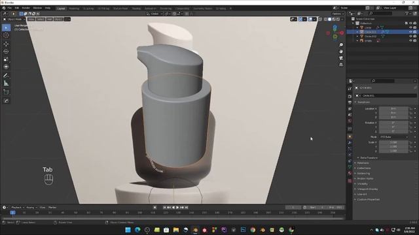The width and height of the screenshot is (419, 235).
Task: Select the Scale tool
Action: pyautogui.click(x=6, y=59)
